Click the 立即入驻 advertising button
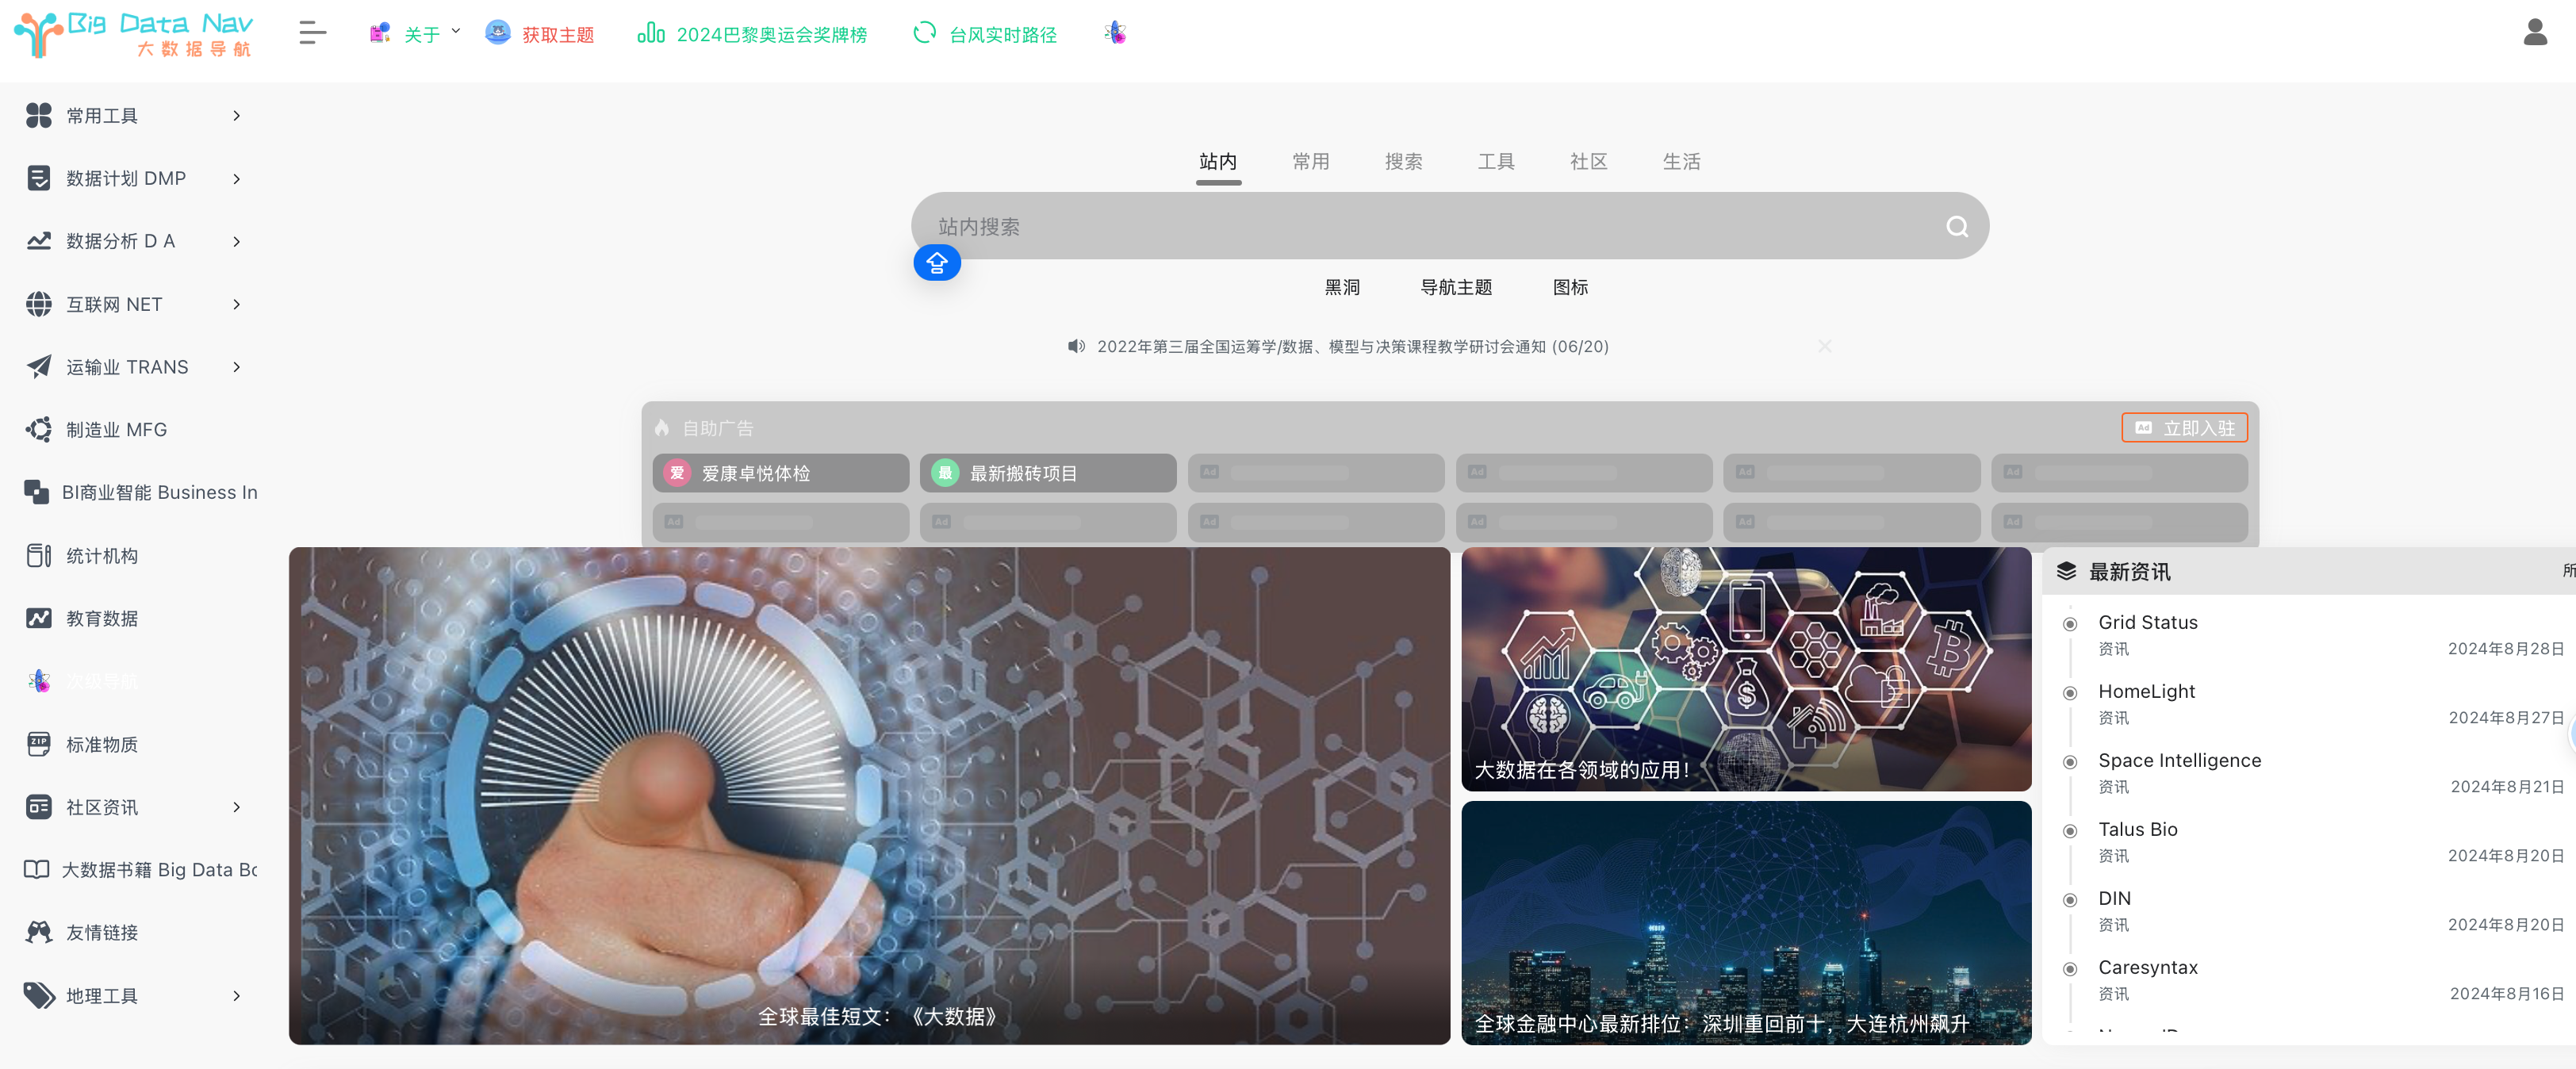Viewport: 2576px width, 1069px height. point(2184,427)
